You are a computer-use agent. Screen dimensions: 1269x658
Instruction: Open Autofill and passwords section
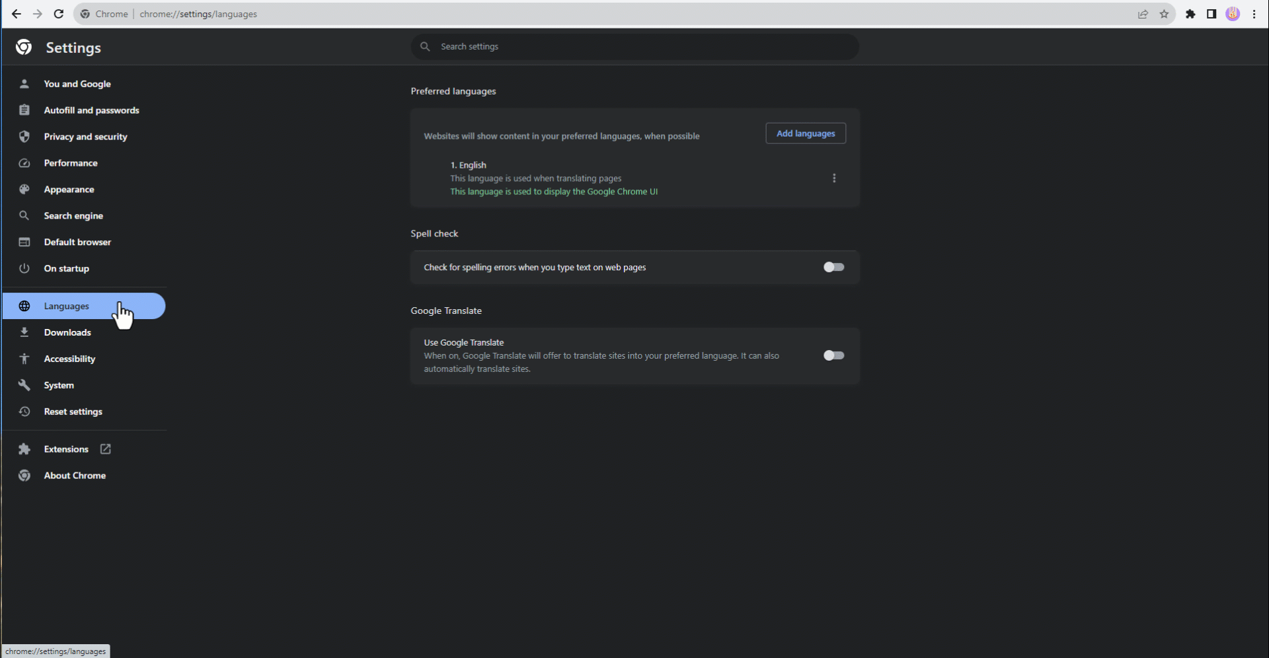(91, 110)
